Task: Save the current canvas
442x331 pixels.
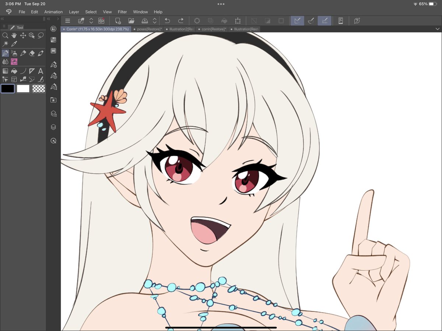Action: point(145,21)
